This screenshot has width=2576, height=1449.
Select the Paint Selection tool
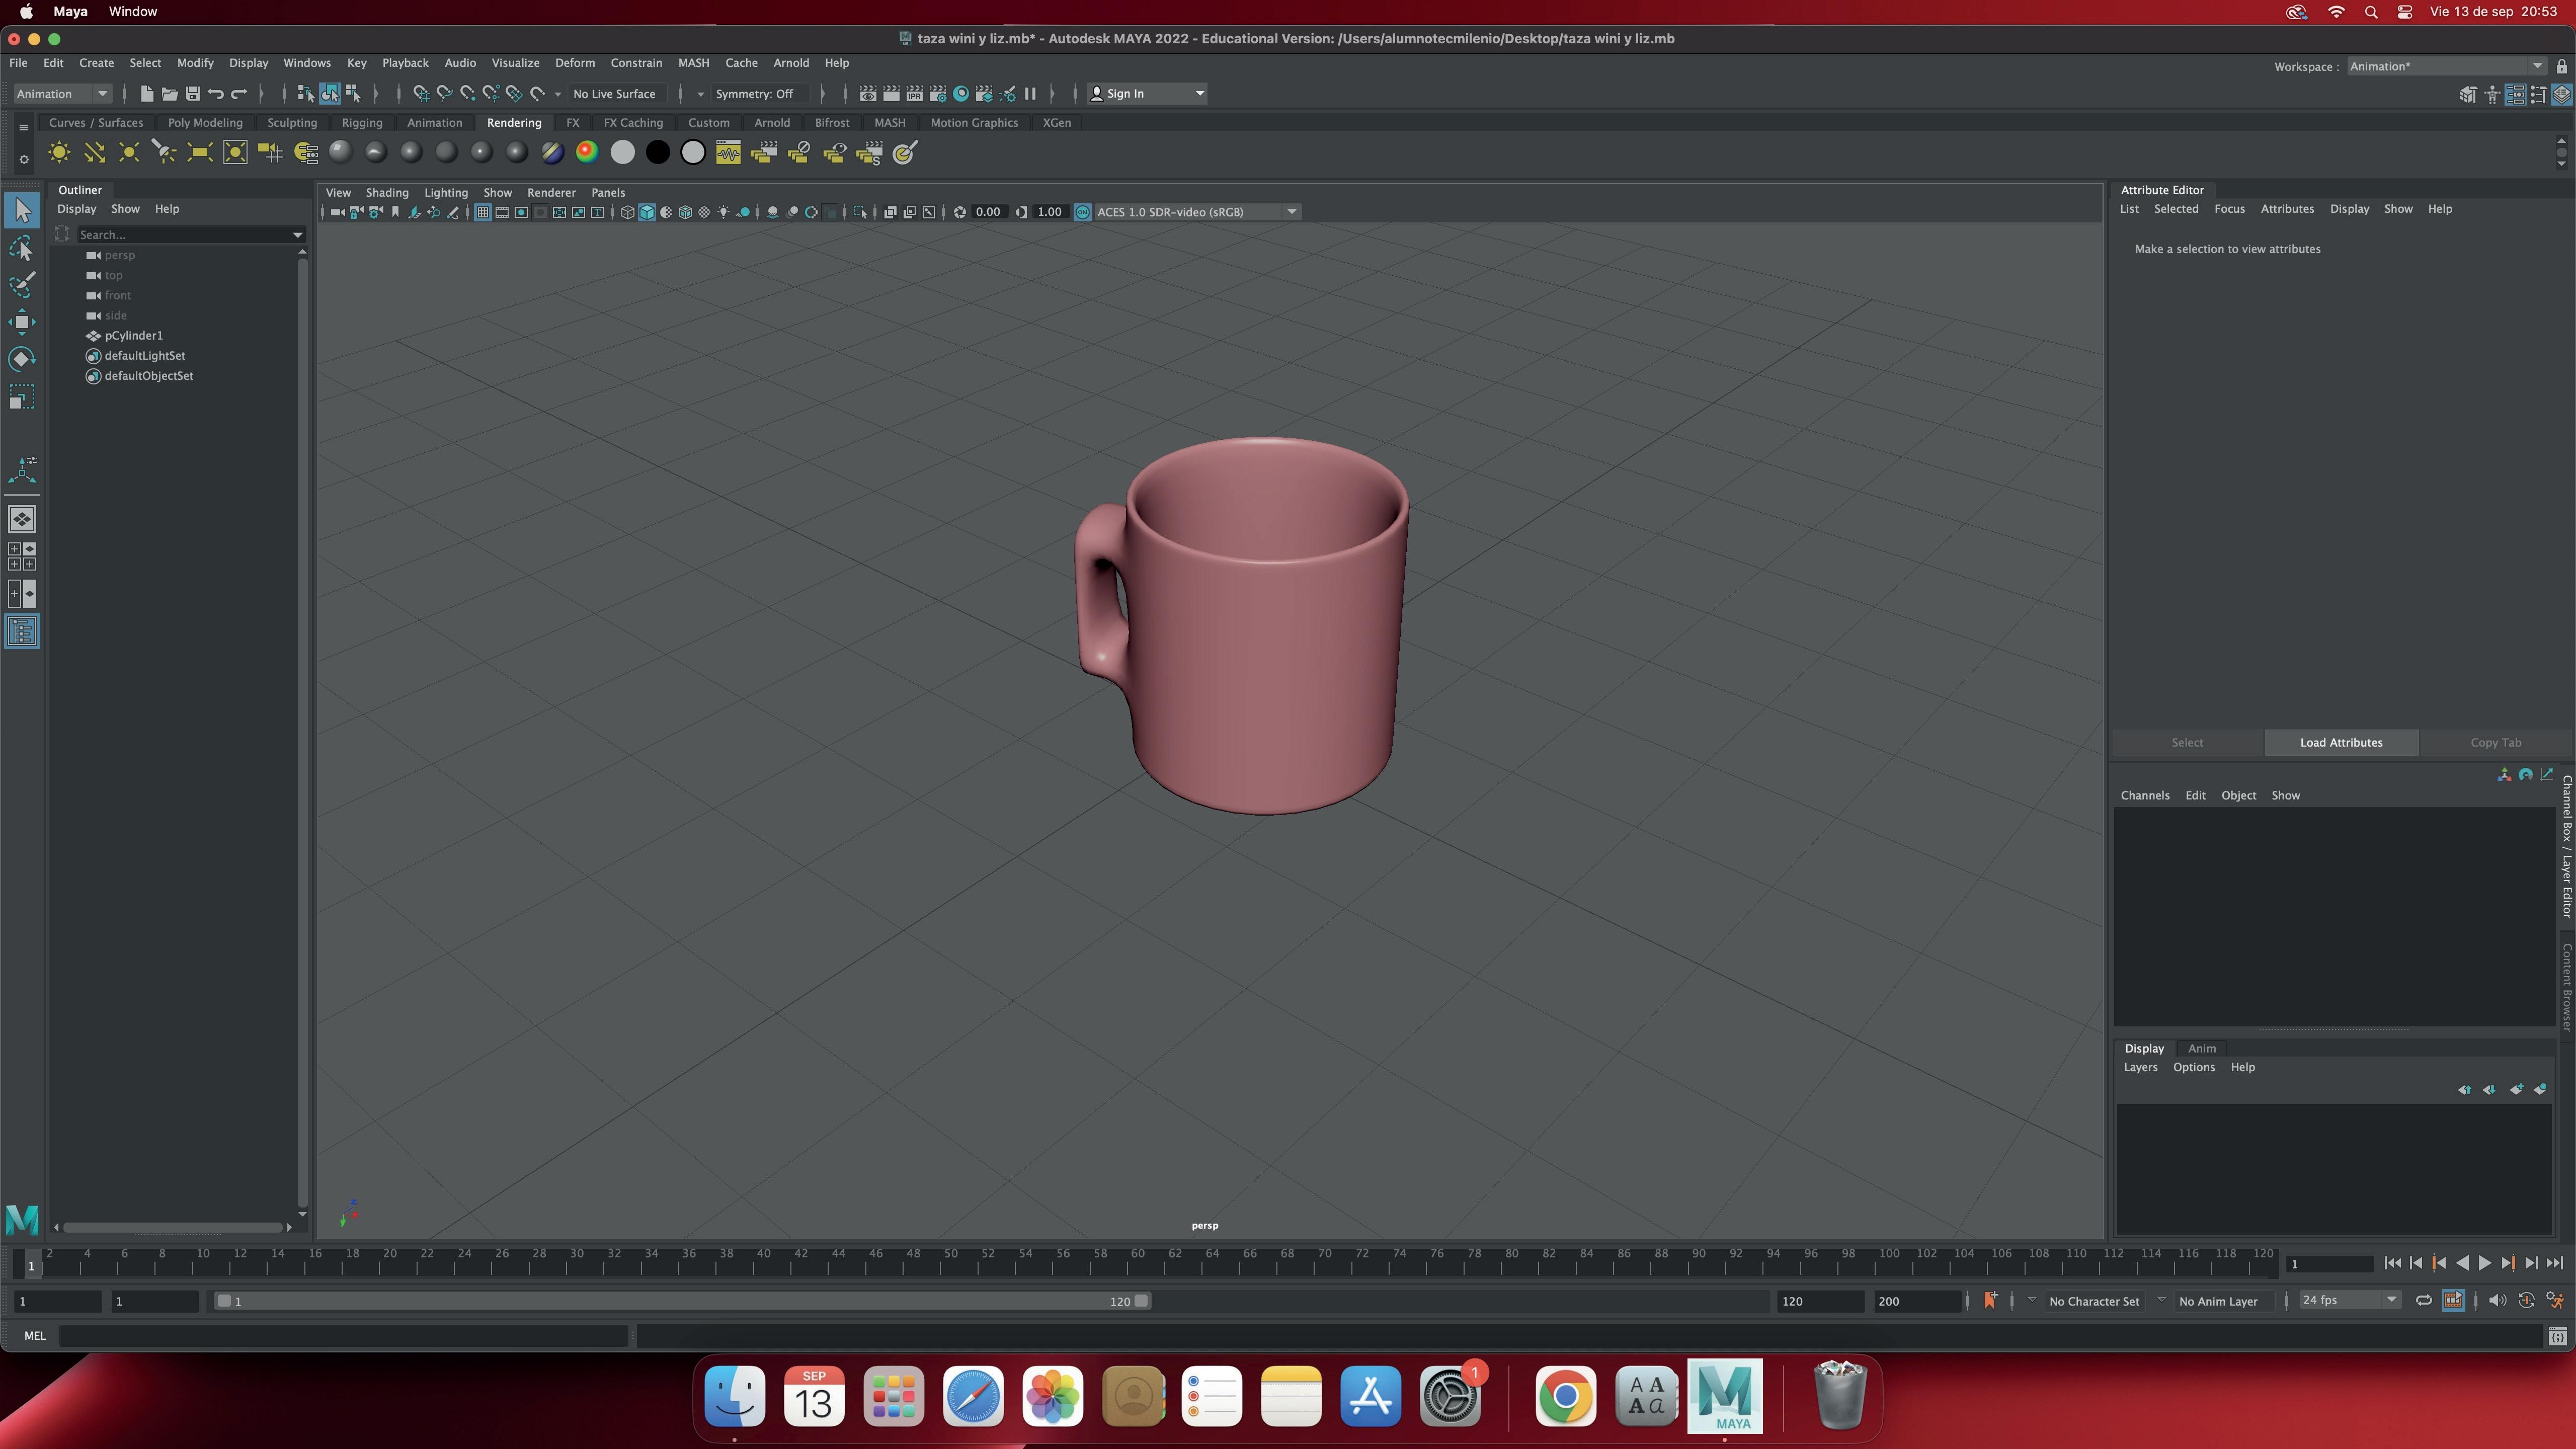(22, 285)
